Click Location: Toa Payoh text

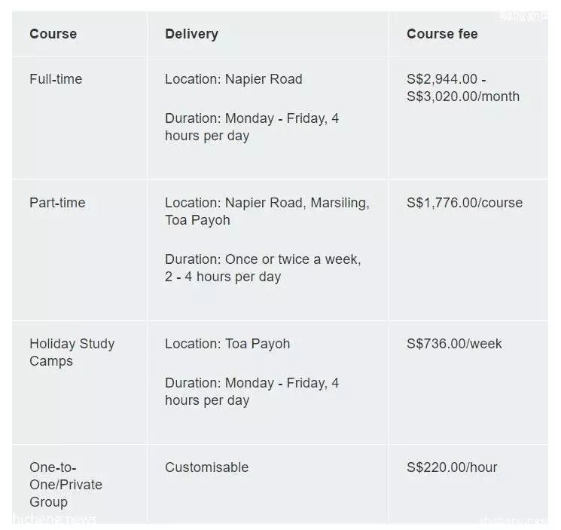click(x=227, y=344)
